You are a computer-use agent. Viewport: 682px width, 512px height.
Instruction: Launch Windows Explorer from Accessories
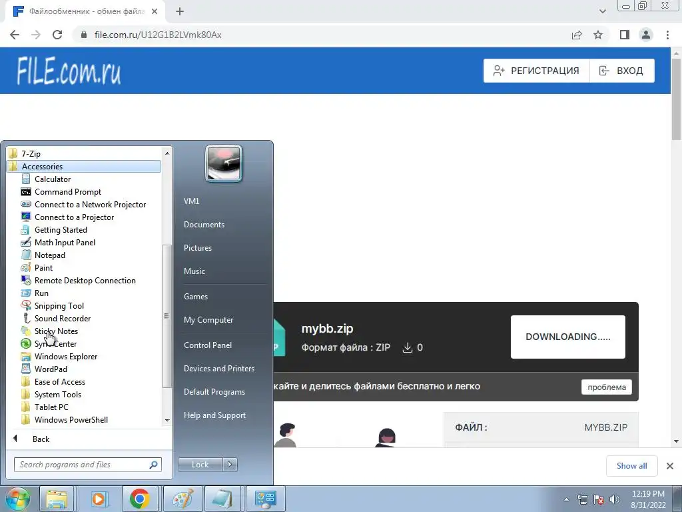tap(66, 356)
